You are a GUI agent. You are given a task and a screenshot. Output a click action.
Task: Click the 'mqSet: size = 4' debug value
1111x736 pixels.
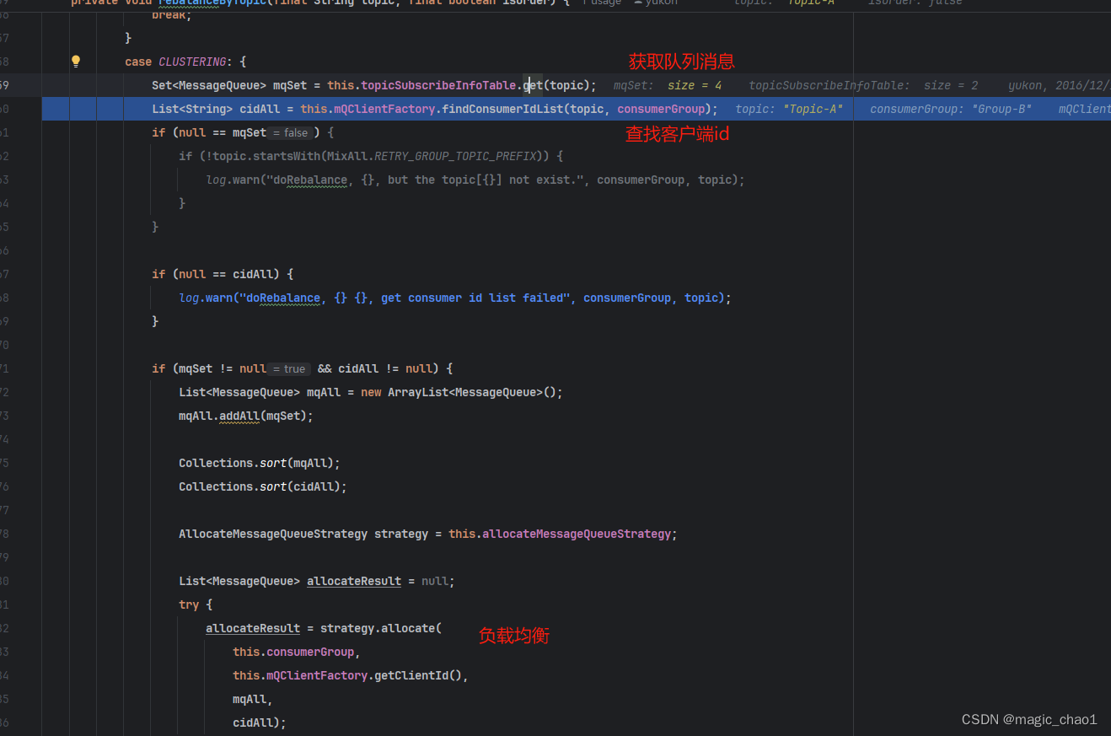pyautogui.click(x=668, y=85)
